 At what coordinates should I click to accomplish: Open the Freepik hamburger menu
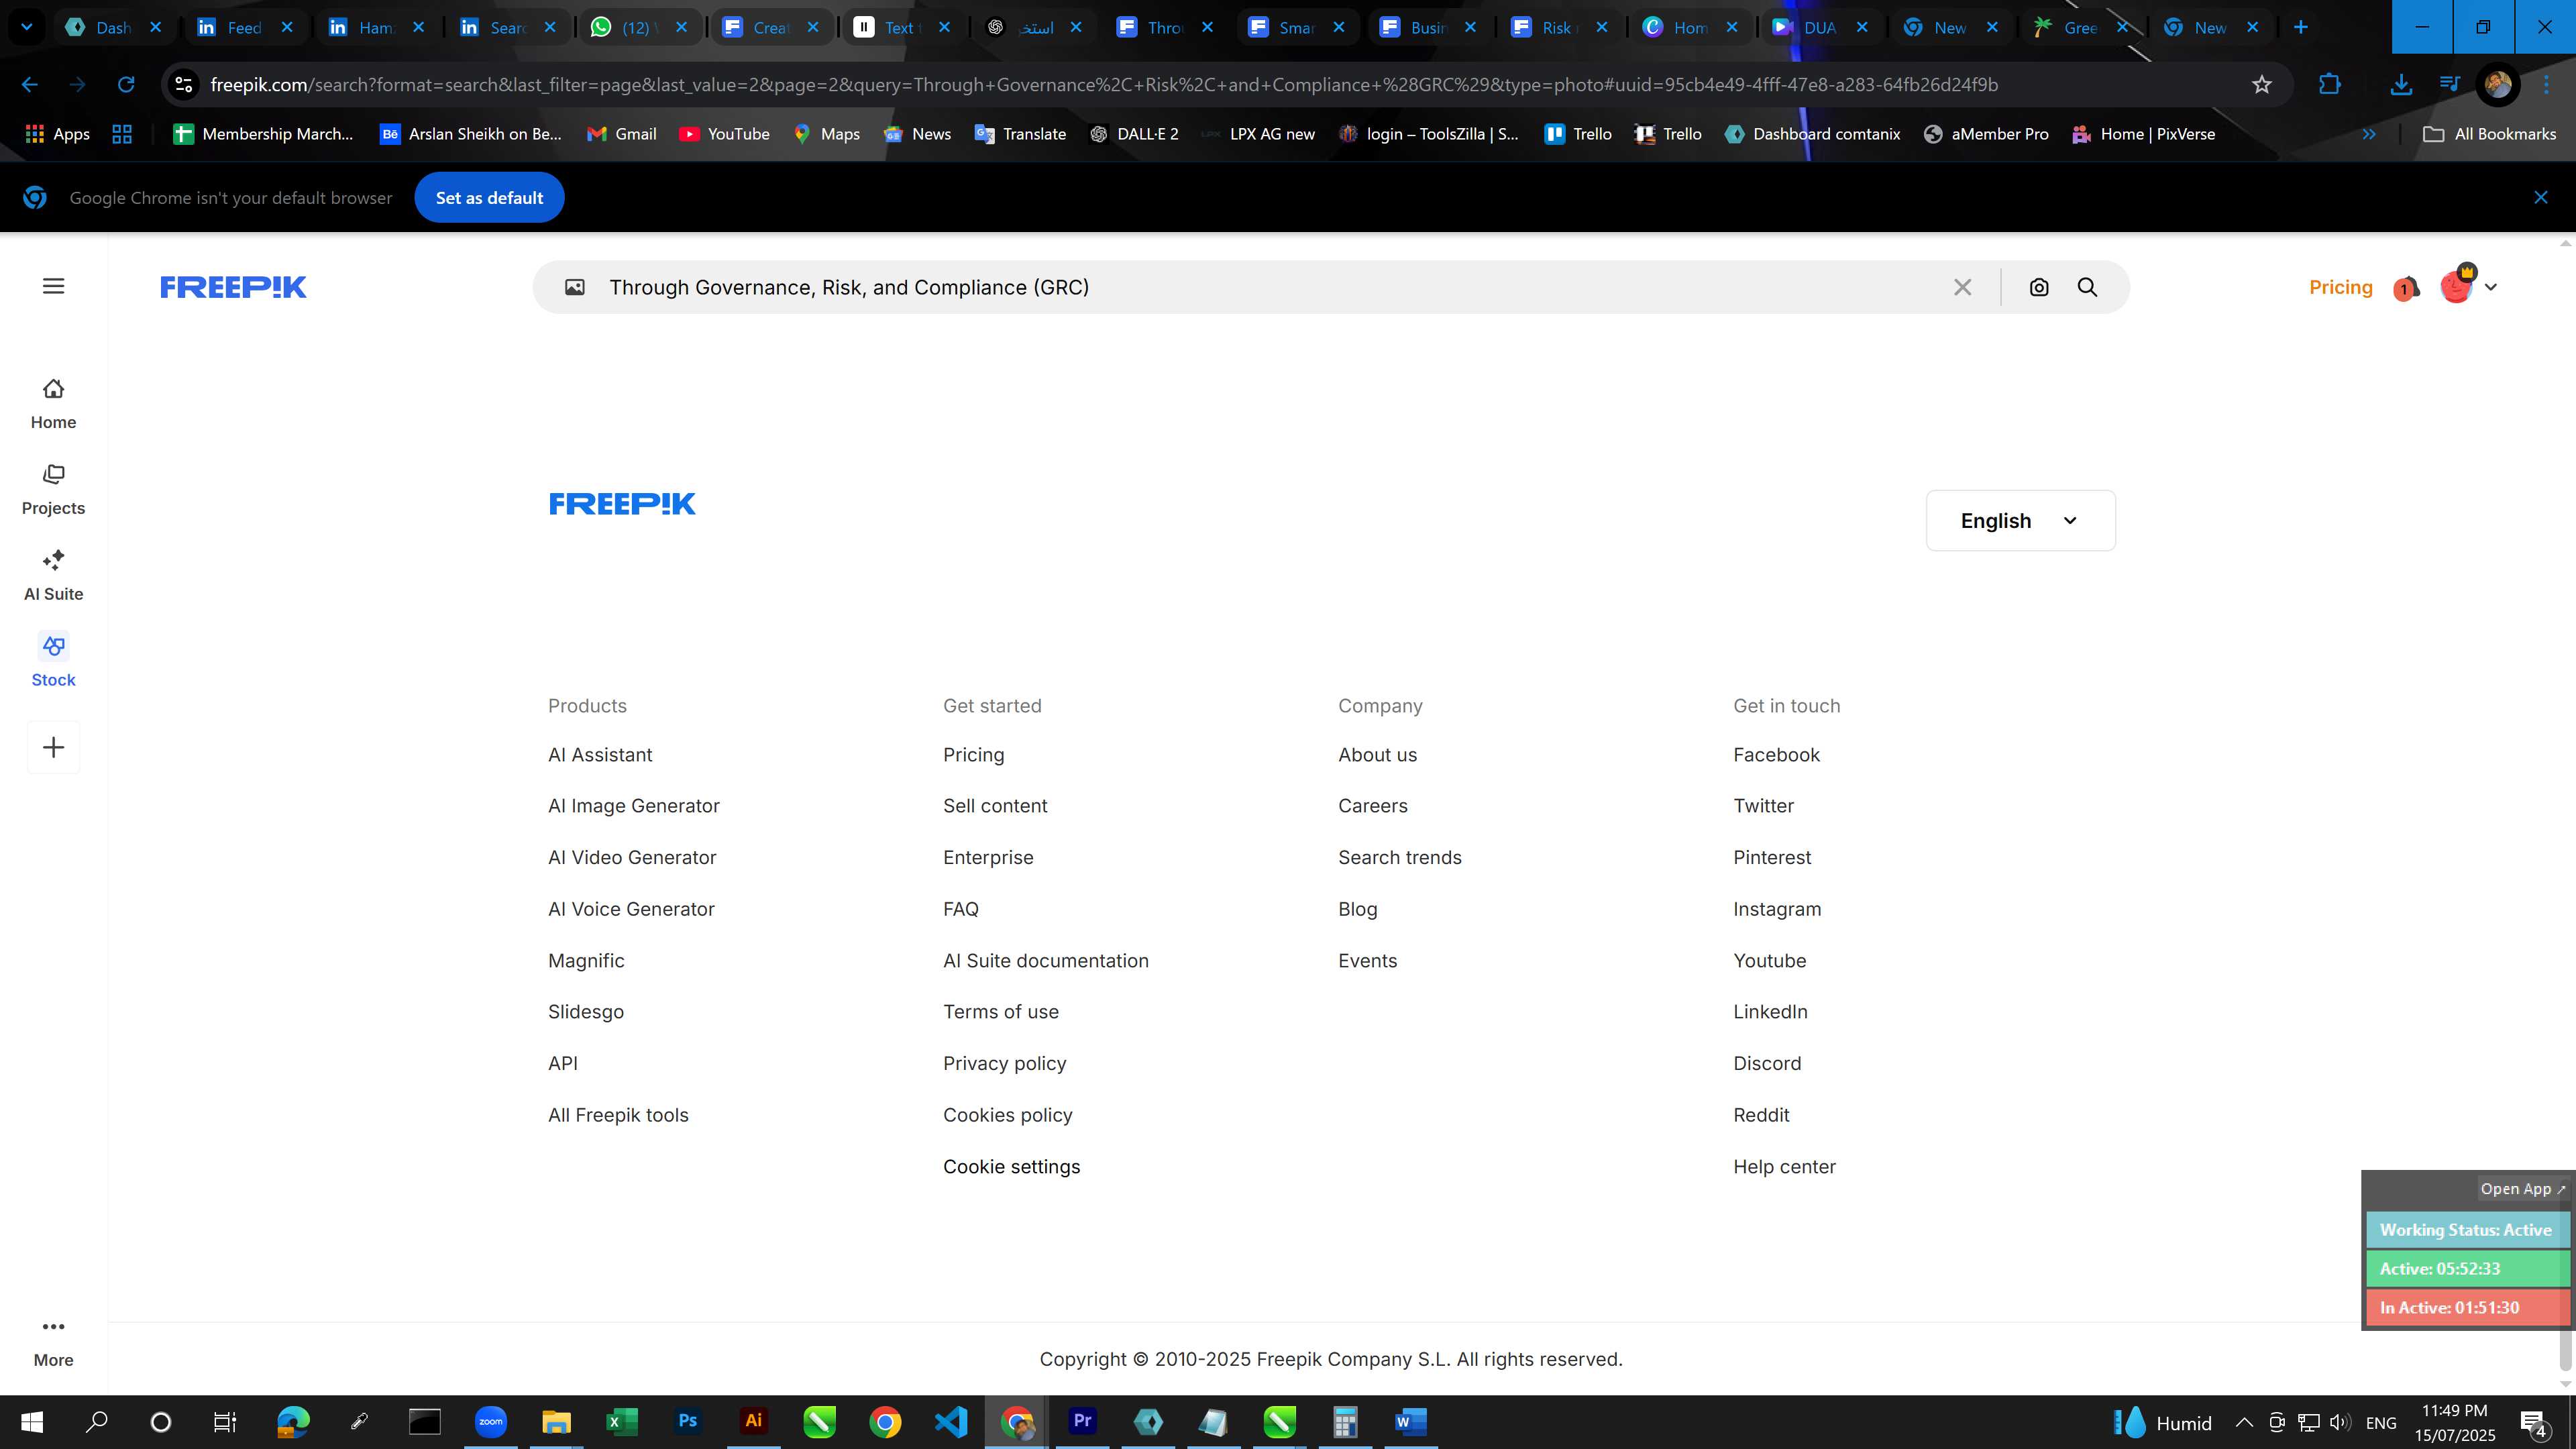(x=54, y=286)
